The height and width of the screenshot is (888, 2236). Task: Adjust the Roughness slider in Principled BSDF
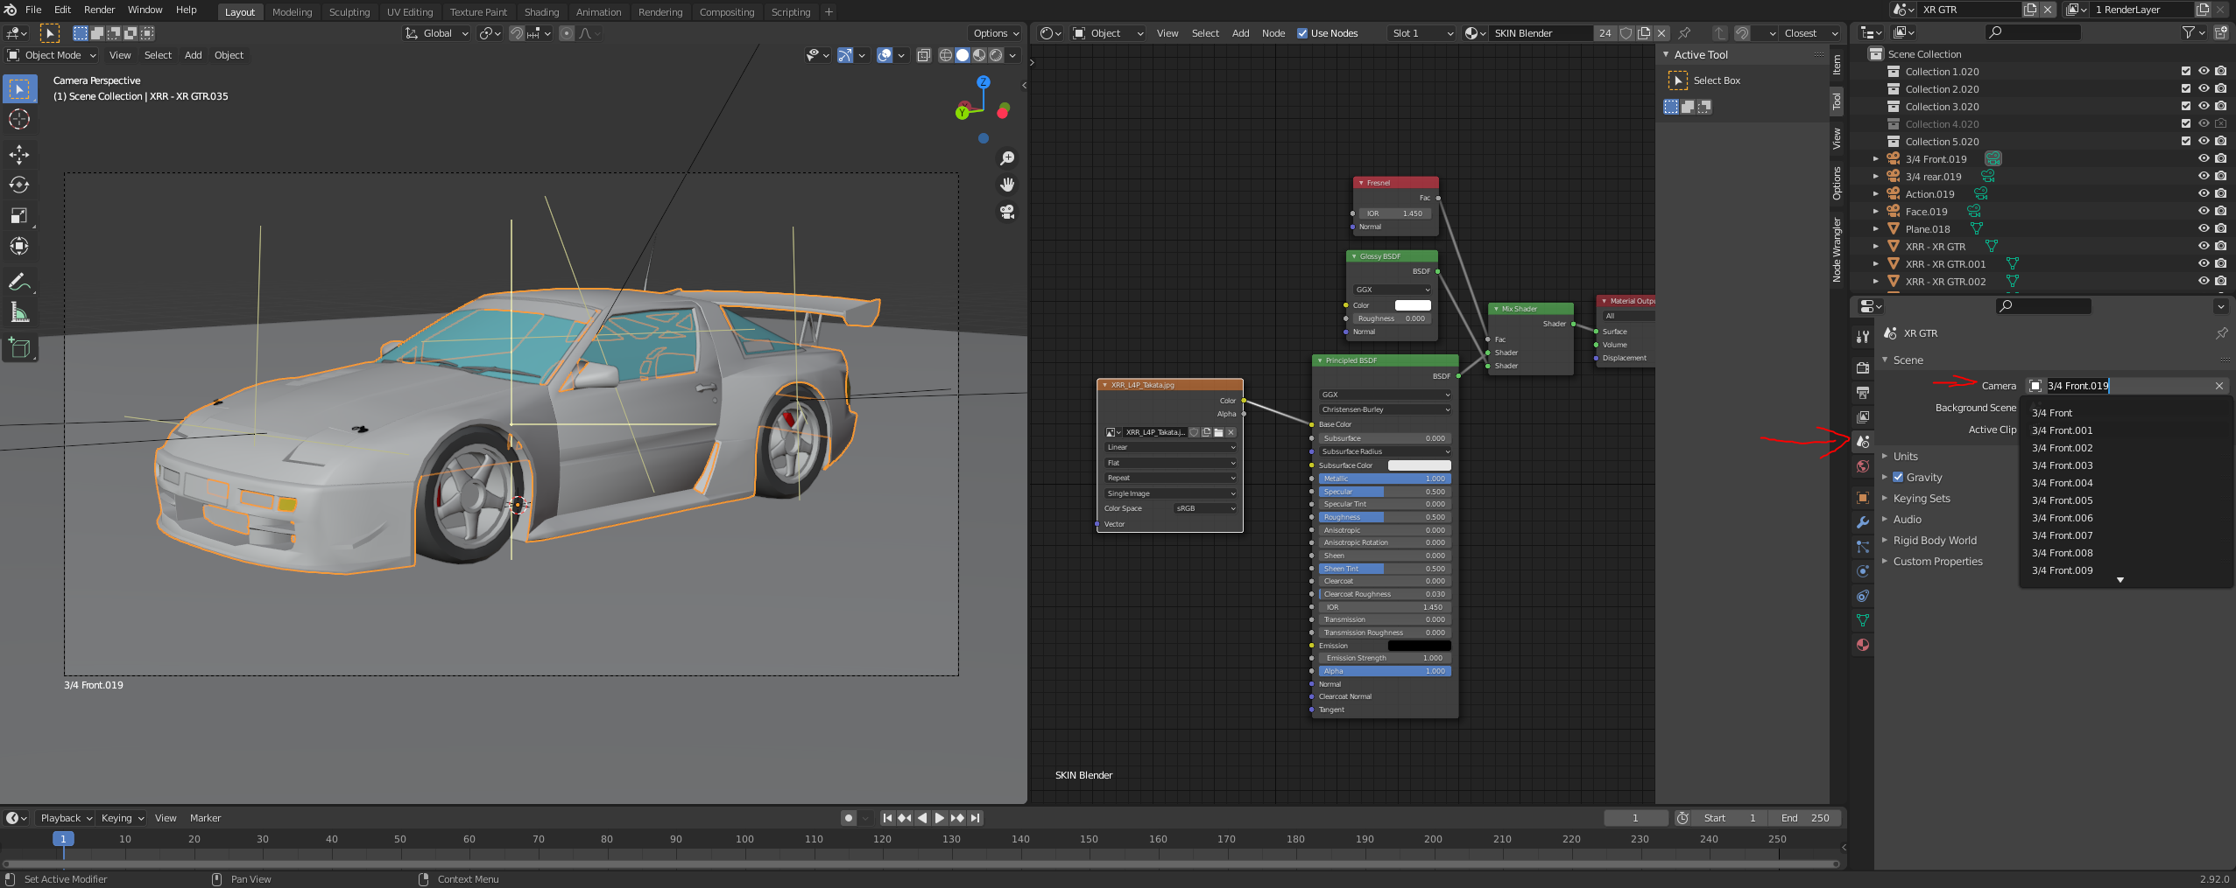tap(1384, 517)
